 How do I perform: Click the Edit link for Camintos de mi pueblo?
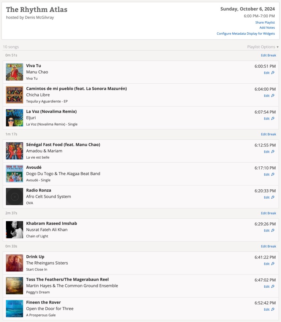267,96
